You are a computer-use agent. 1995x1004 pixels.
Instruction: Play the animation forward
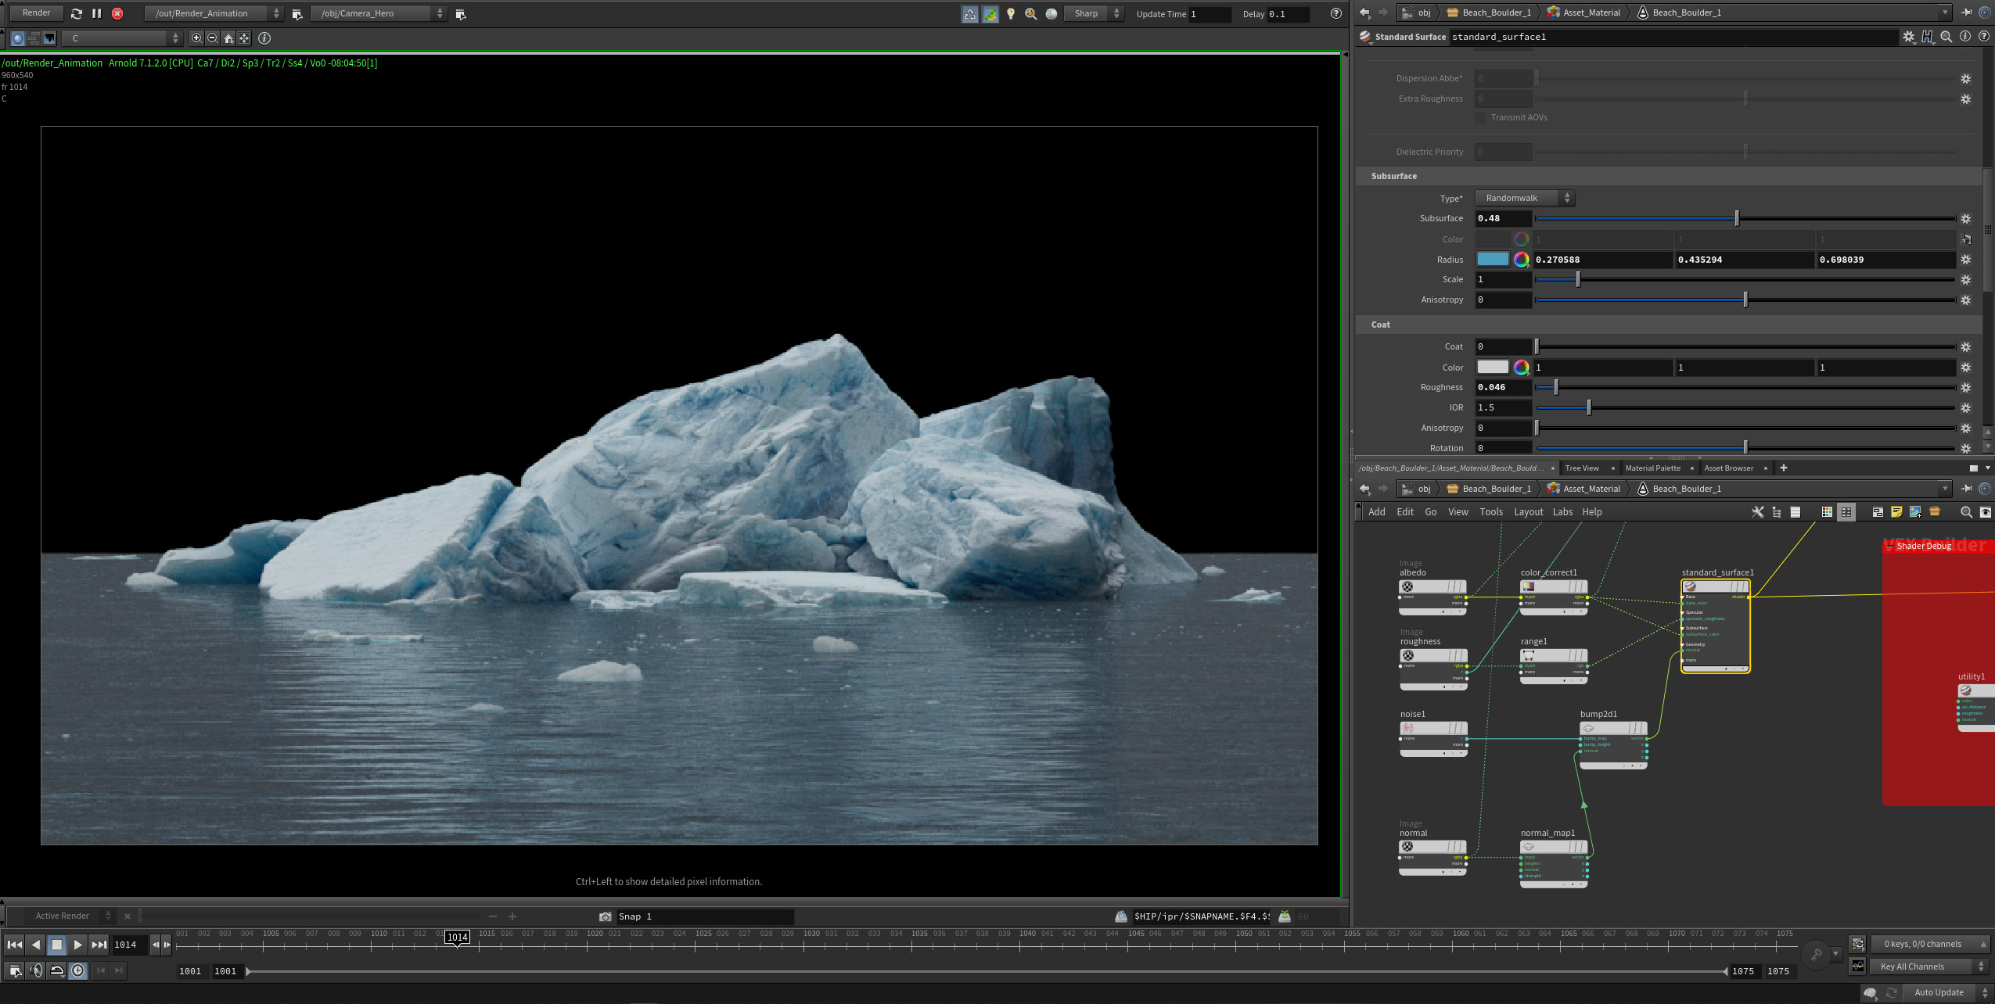pyautogui.click(x=77, y=945)
